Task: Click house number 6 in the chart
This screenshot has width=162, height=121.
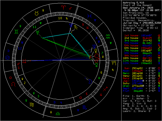Action: [101, 73]
